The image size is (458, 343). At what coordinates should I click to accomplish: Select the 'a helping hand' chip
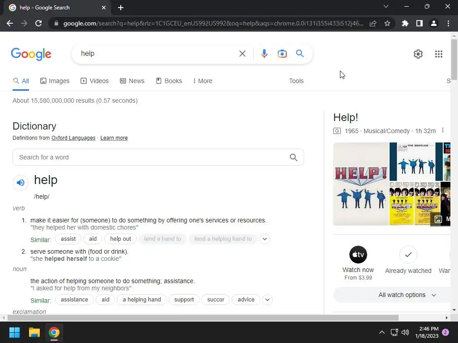pos(142,300)
